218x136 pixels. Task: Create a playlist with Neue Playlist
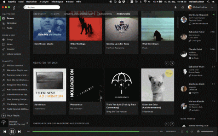[x=11, y=116]
